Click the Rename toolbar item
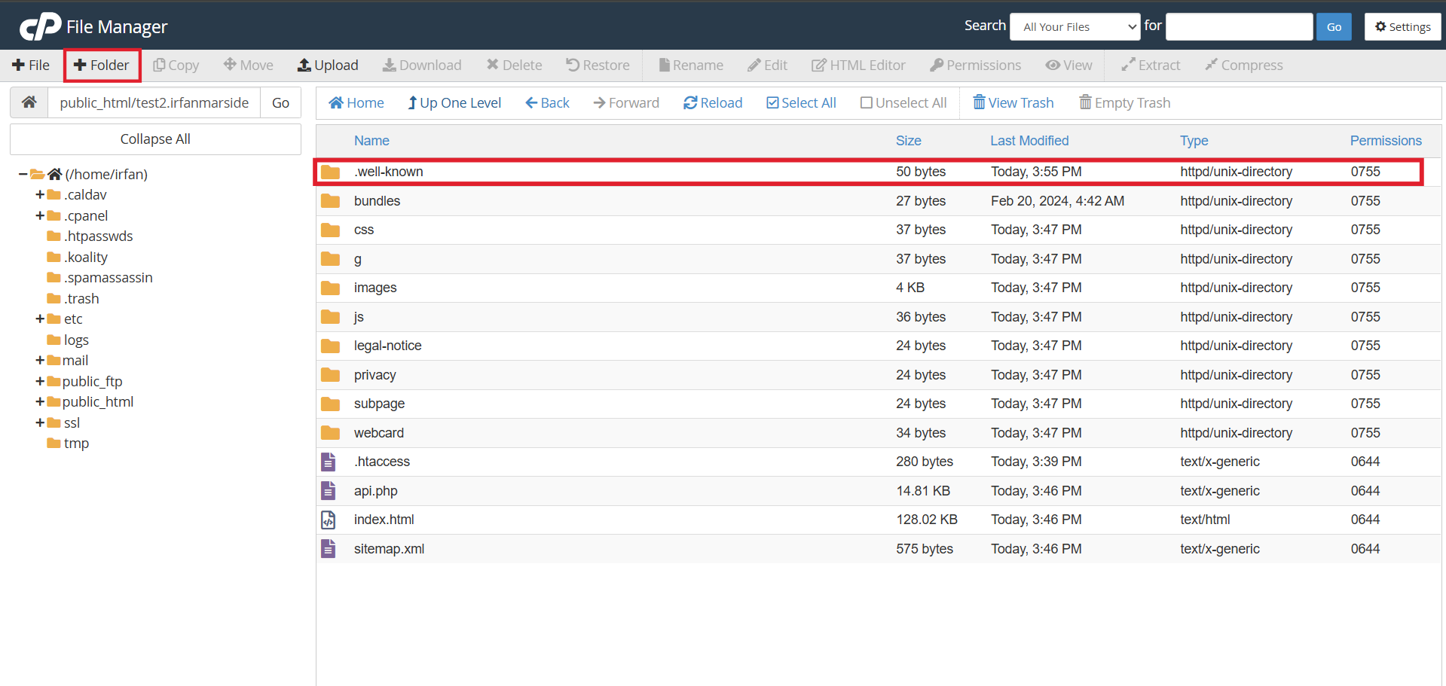The width and height of the screenshot is (1446, 686). 691,66
